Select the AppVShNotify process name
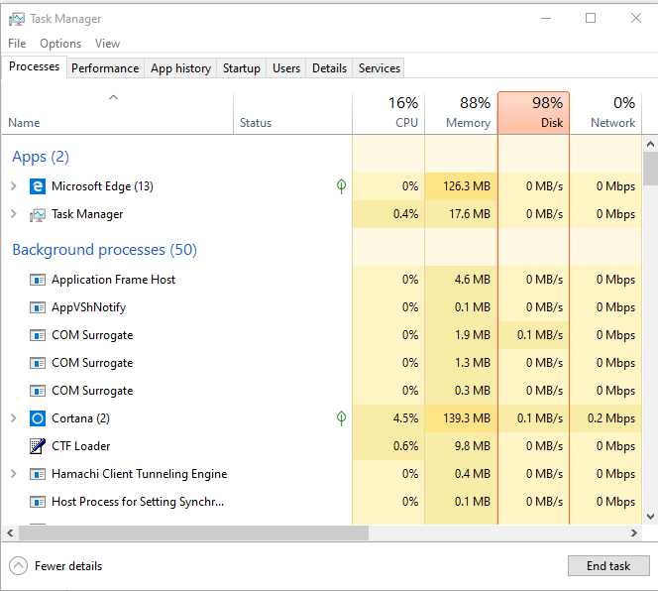658x591 pixels. pyautogui.click(x=88, y=307)
